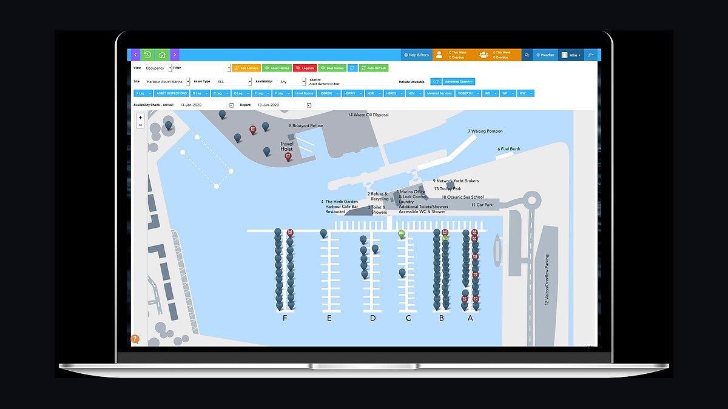Open the group tasks widget
This screenshot has height=409, width=728.
(x=499, y=55)
